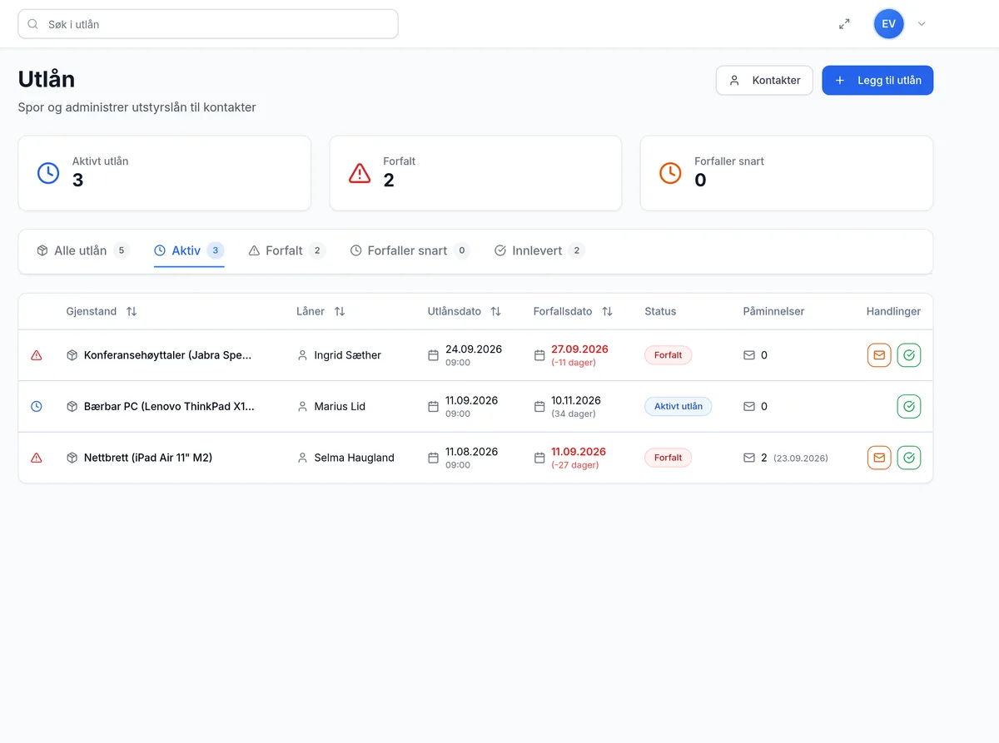Viewport: 999px width, 743px height.
Task: Focus the Søk i utlån search field
Action: pos(208,24)
